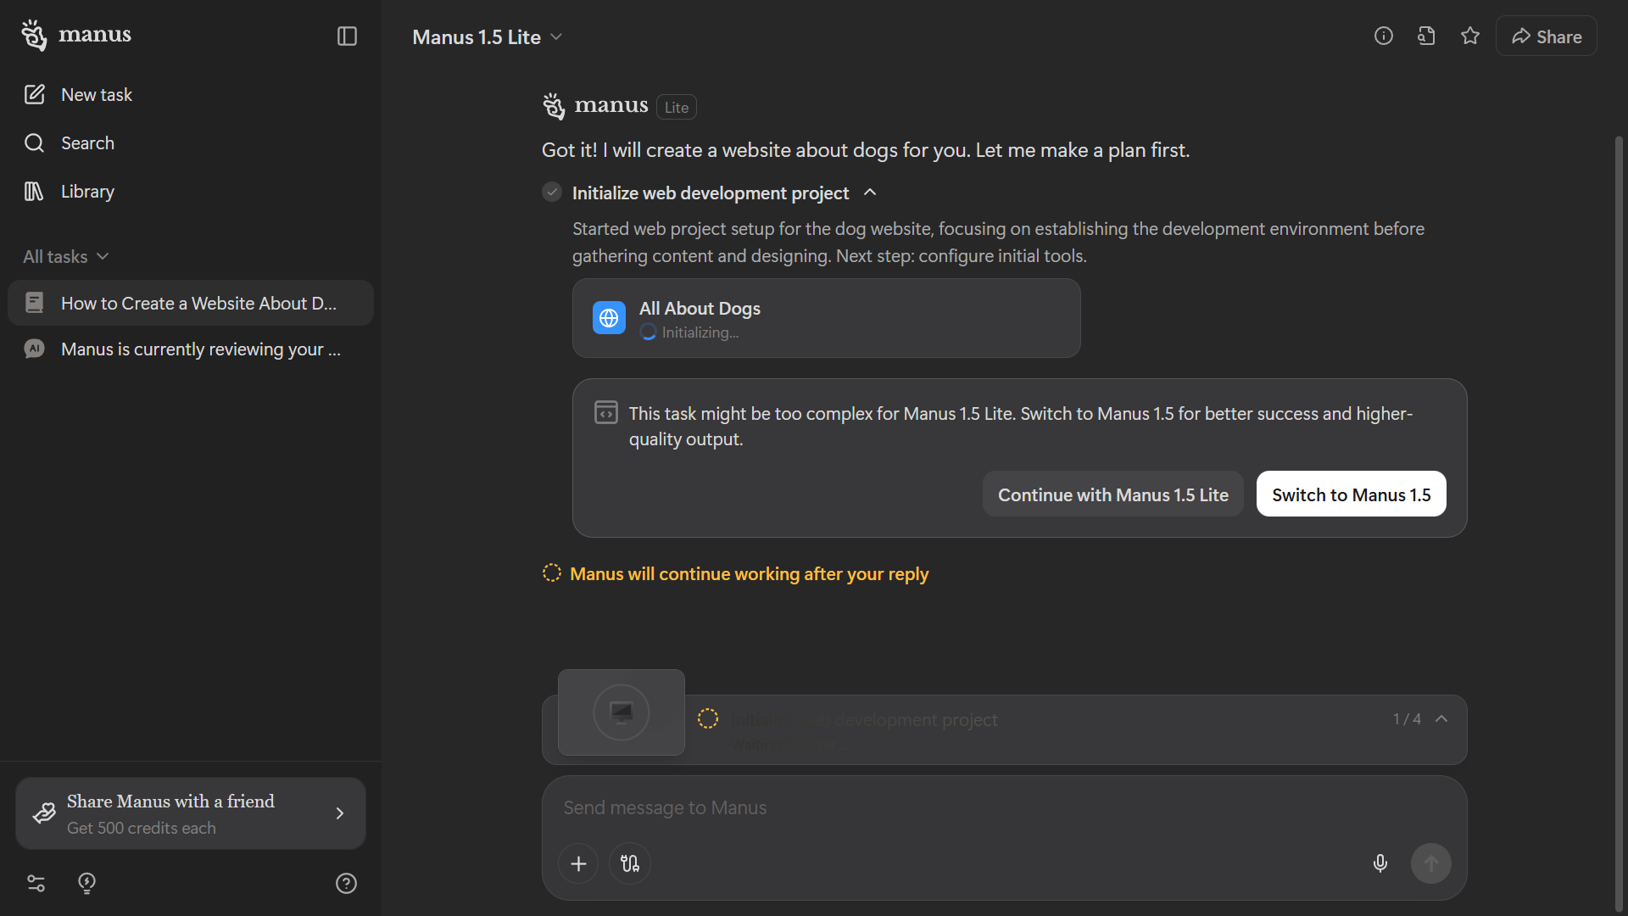Viewport: 1628px width, 916px height.
Task: Click the info icon in the top bar
Action: pos(1383,36)
